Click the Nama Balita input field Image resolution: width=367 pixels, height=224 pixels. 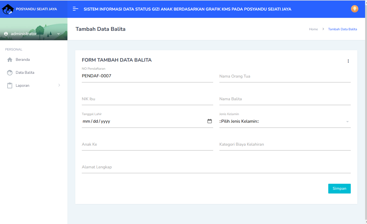point(285,99)
